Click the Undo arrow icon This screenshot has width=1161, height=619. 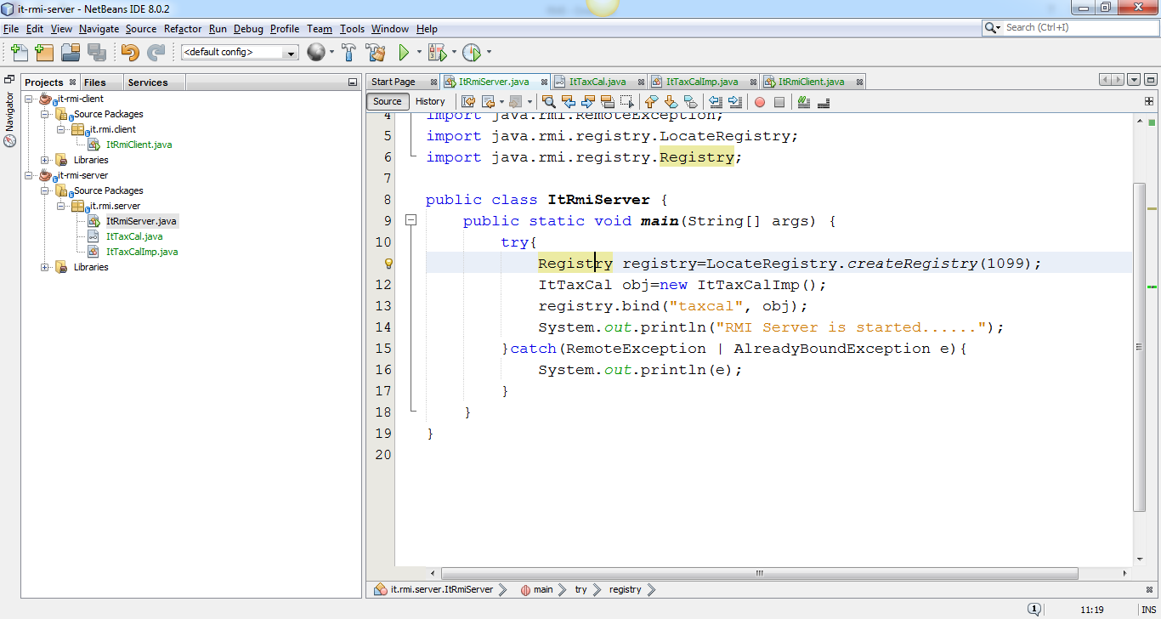pyautogui.click(x=129, y=53)
